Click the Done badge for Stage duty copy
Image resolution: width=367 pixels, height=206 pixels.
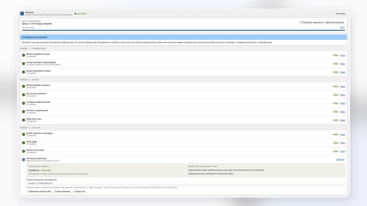click(336, 120)
